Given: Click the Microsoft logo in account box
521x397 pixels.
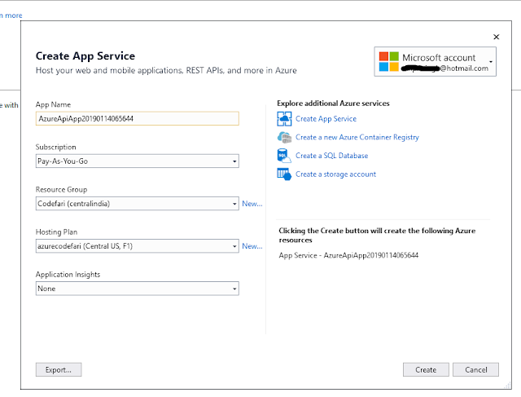Looking at the screenshot, I should click(389, 62).
